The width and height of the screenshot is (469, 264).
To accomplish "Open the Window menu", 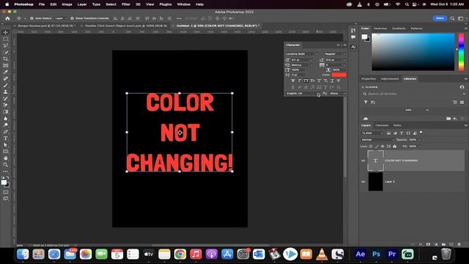I will tap(183, 4).
